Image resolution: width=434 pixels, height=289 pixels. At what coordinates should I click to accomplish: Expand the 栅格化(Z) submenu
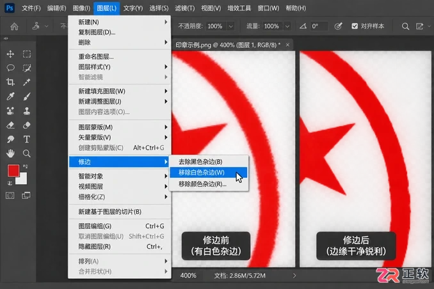(120, 197)
